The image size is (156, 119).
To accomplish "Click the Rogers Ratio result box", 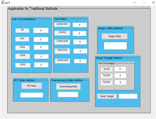I will coord(116,46).
